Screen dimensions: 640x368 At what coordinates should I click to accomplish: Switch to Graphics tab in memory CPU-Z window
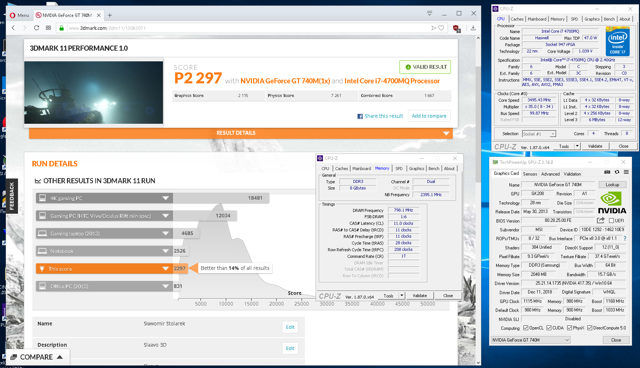click(x=417, y=169)
